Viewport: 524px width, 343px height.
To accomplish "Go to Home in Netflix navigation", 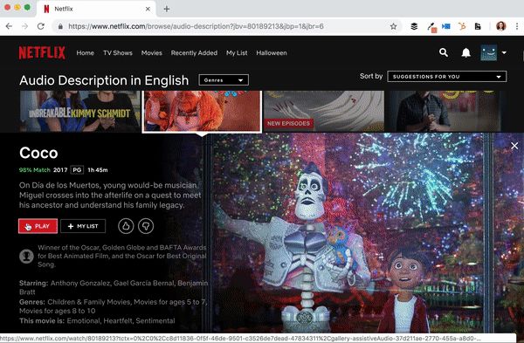I will [x=85, y=52].
